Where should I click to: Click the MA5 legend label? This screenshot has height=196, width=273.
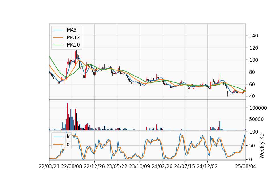[72, 30]
